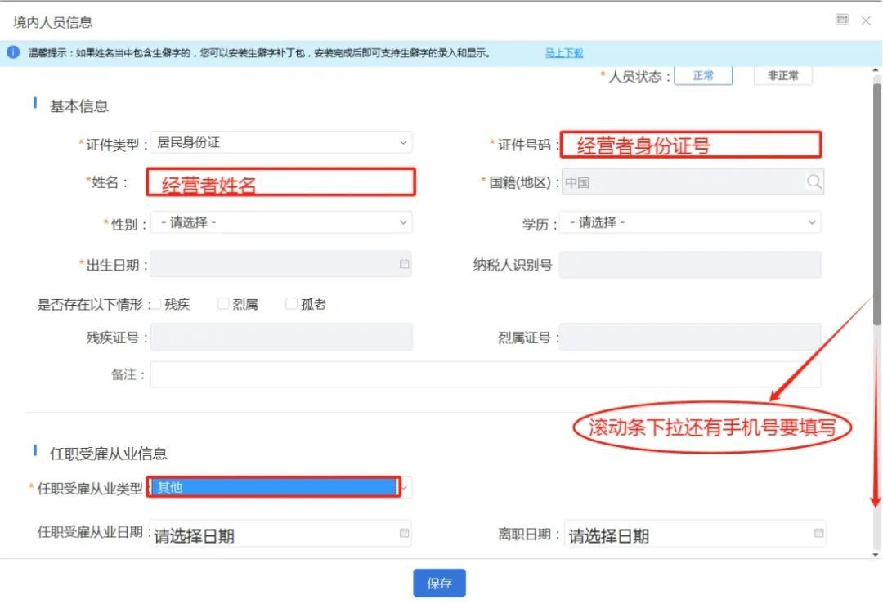This screenshot has width=883, height=604.
Task: Open the 性别 dropdown
Action: [x=281, y=222]
